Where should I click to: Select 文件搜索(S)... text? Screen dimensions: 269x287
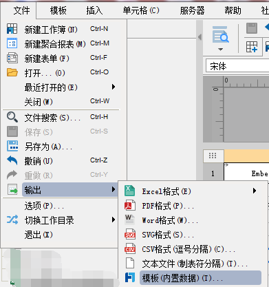click(52, 118)
